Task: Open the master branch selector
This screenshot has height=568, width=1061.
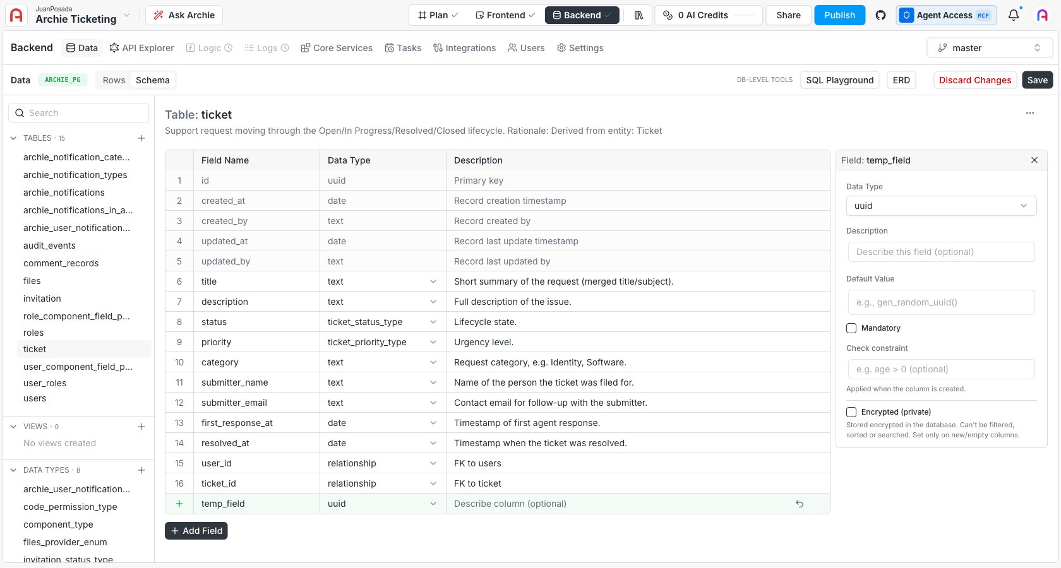Action: (x=989, y=48)
